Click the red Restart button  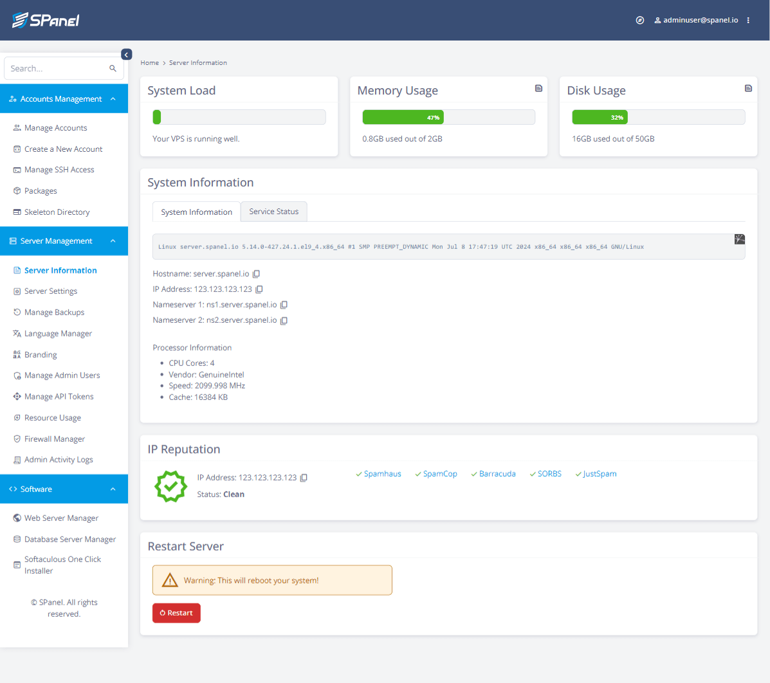tap(176, 612)
